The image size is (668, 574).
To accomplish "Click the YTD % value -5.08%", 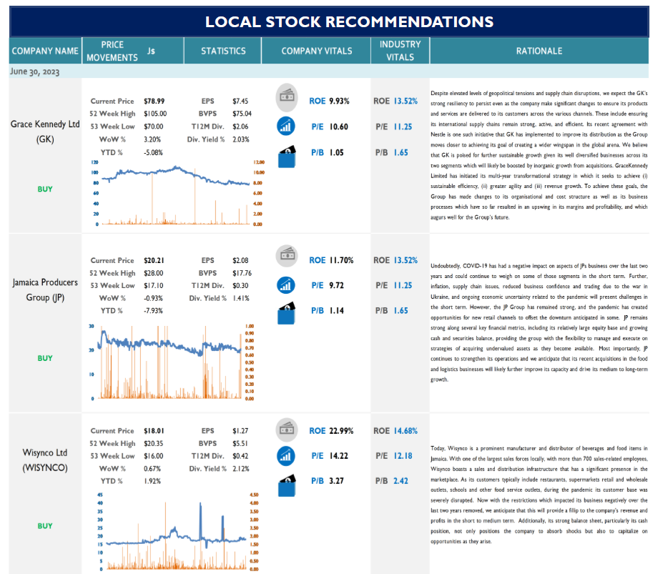I will [153, 152].
